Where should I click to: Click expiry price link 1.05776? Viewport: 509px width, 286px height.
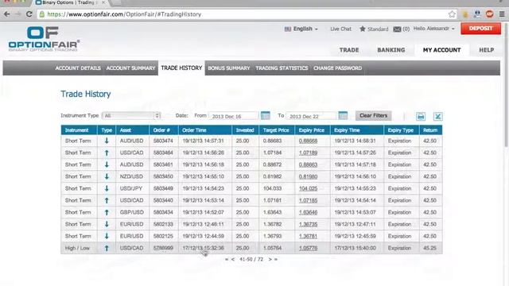point(308,248)
